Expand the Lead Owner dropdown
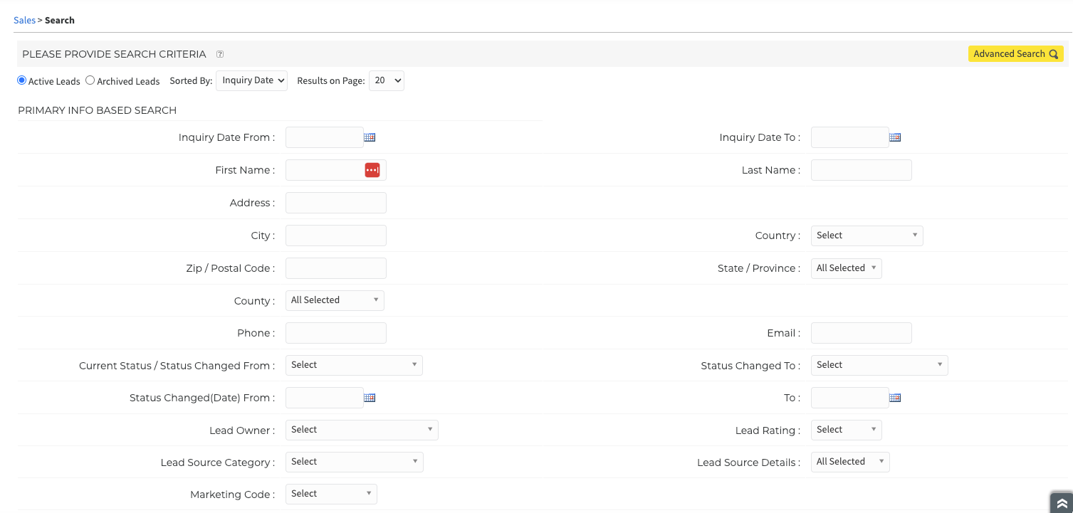The height and width of the screenshot is (513, 1073). click(362, 430)
